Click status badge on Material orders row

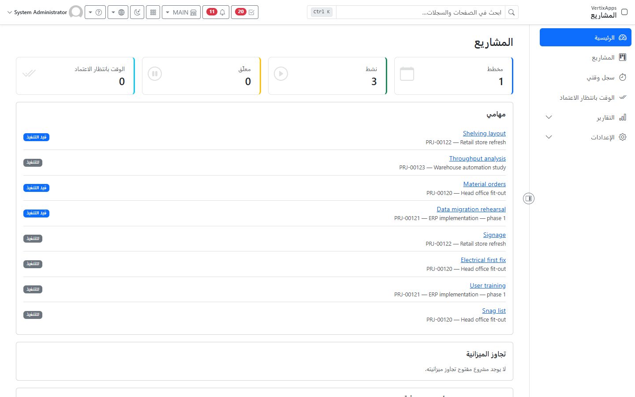[x=36, y=188]
